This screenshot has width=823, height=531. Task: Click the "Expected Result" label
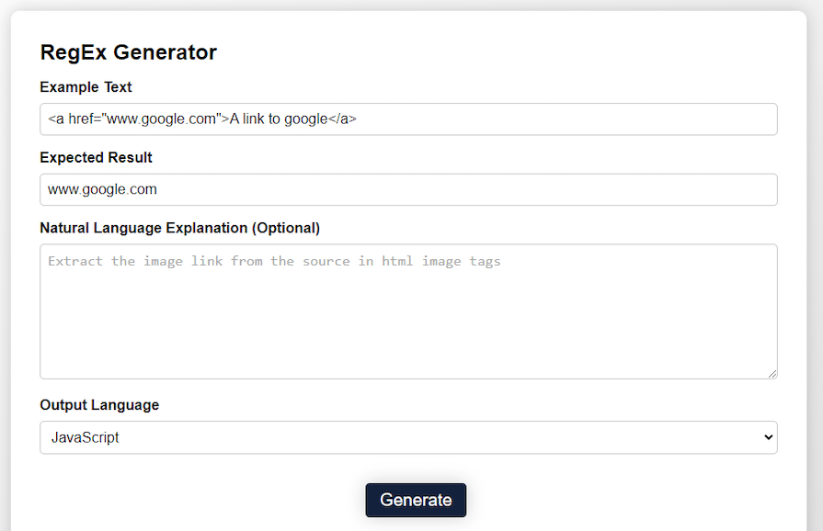pyautogui.click(x=96, y=157)
